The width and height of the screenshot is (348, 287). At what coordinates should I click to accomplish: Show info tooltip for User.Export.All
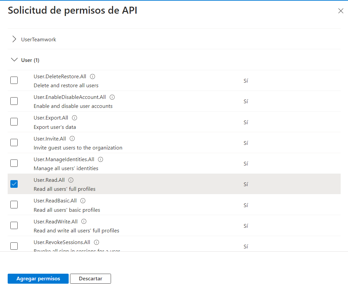pyautogui.click(x=75, y=118)
